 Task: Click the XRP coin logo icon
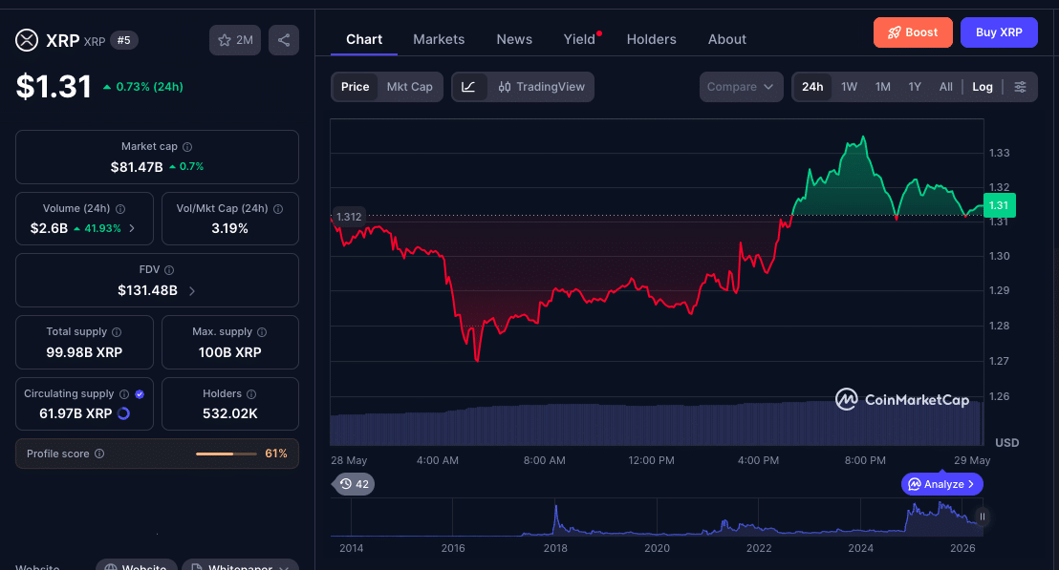(x=27, y=40)
